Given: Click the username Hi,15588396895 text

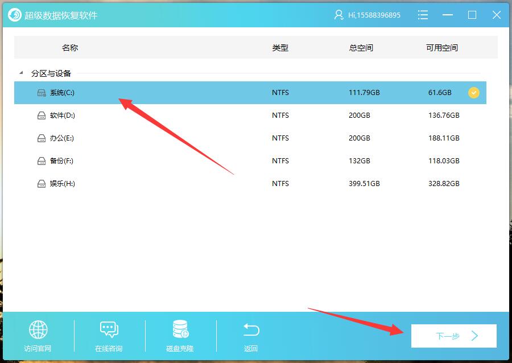Looking at the screenshot, I should (374, 15).
